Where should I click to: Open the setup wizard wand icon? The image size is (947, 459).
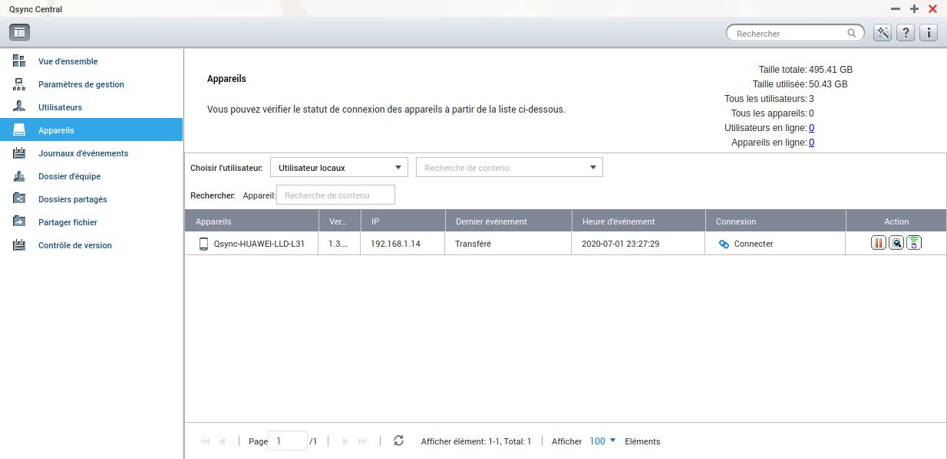[883, 33]
